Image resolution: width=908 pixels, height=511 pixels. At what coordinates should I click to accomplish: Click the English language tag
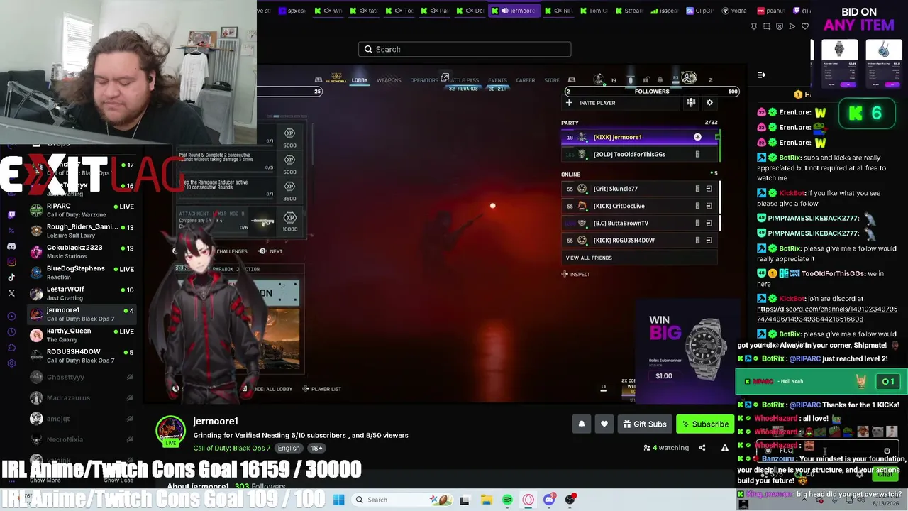[x=289, y=448]
